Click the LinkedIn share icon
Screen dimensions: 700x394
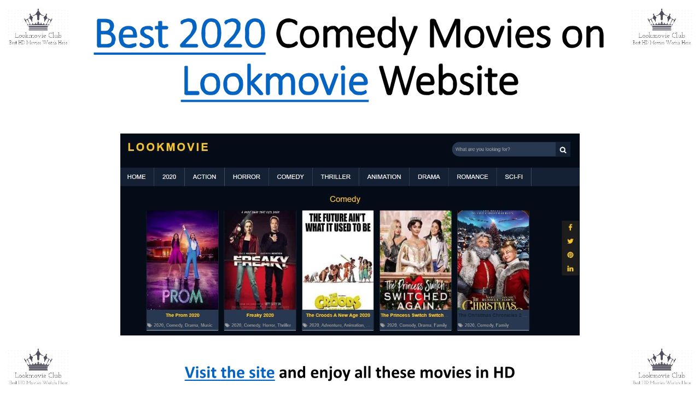pyautogui.click(x=570, y=268)
